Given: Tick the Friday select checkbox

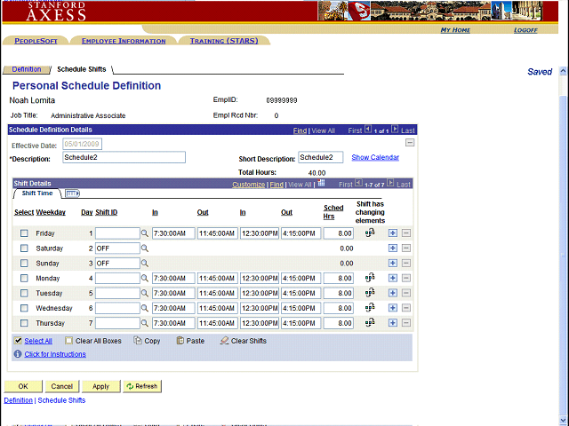Looking at the screenshot, I should point(24,233).
